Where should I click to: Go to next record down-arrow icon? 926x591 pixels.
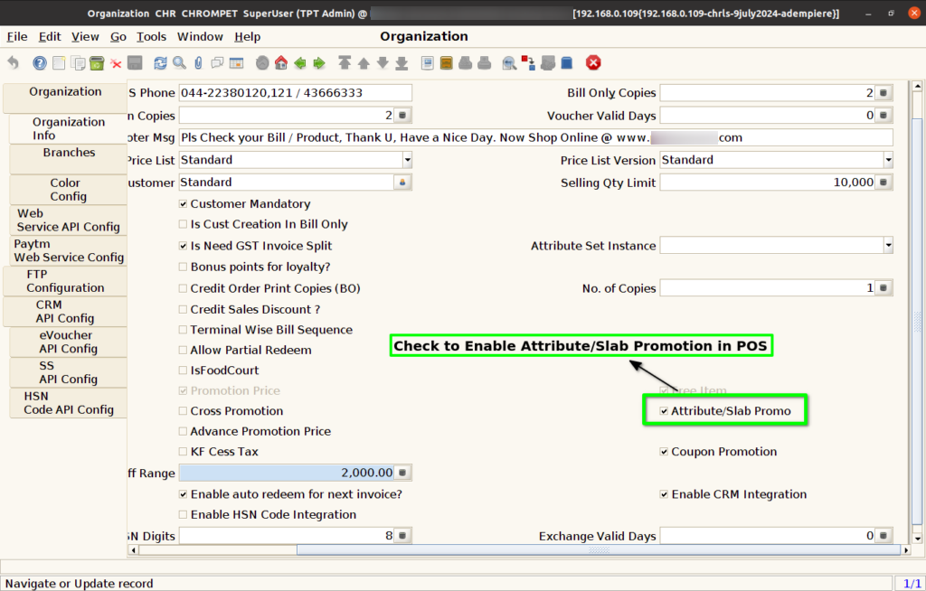pyautogui.click(x=383, y=62)
